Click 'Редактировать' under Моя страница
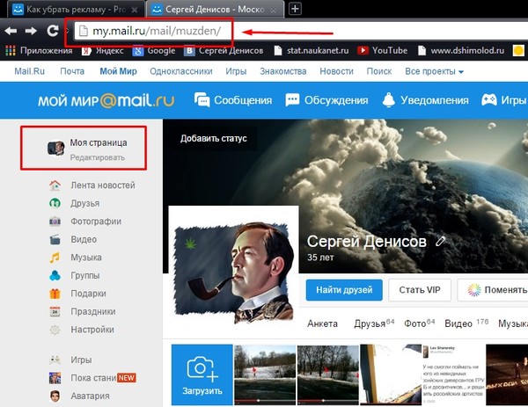 coord(98,157)
